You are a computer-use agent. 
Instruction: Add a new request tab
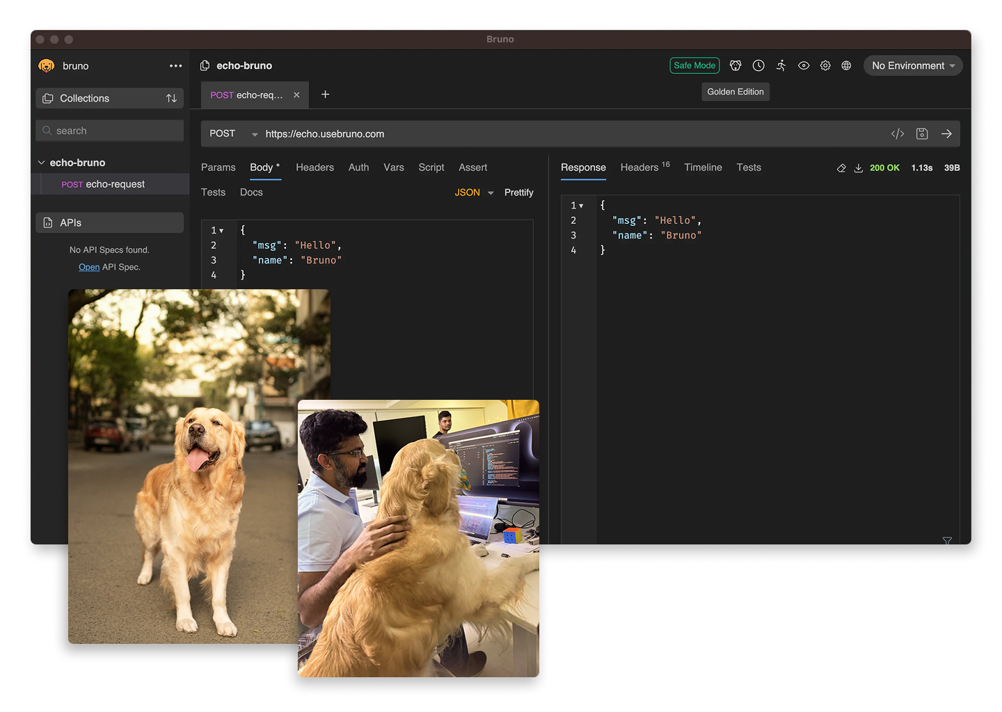pyautogui.click(x=325, y=95)
